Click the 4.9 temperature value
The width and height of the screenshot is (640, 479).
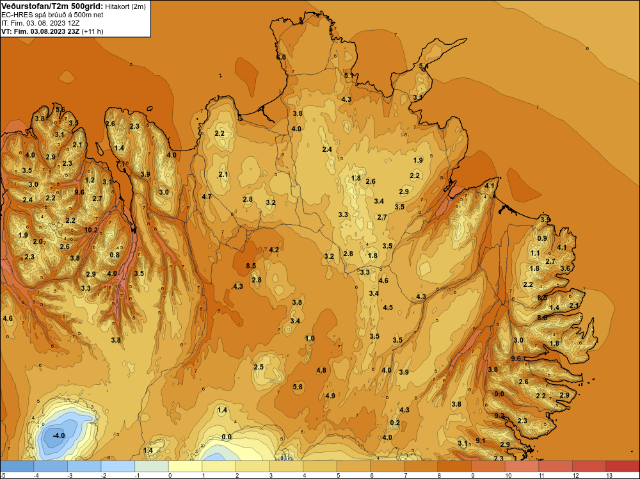pos(330,396)
